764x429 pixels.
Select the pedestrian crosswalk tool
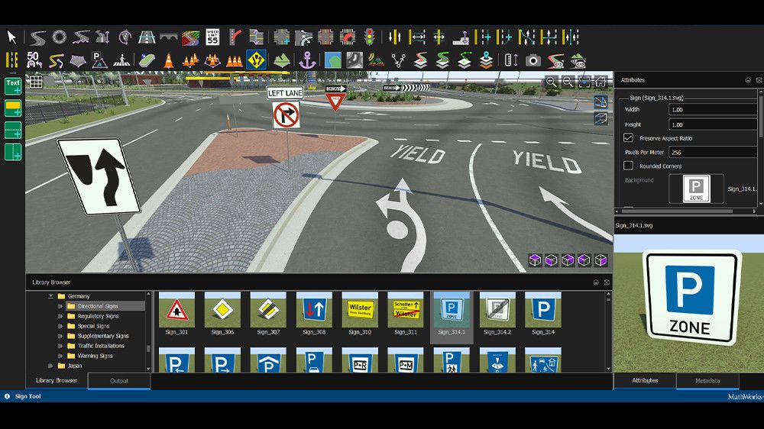121,60
